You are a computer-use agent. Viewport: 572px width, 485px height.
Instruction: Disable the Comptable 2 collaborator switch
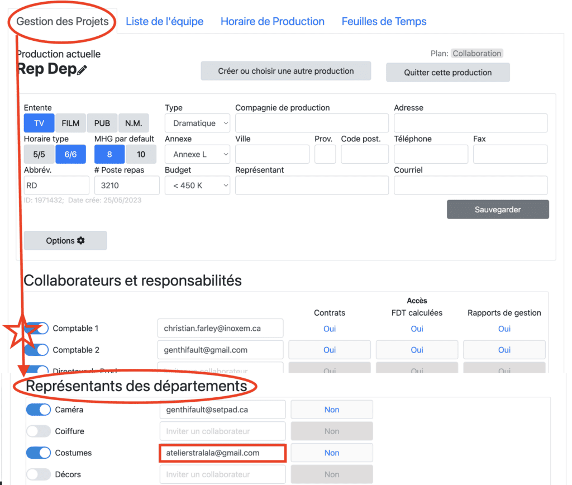coord(37,350)
